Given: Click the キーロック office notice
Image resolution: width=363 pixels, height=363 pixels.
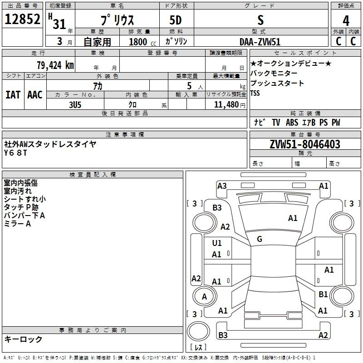Looking at the screenshot, I should 24,339.
